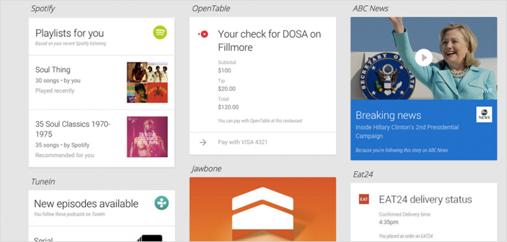
Task: Click the Playlists for you heading
Action: [70, 33]
